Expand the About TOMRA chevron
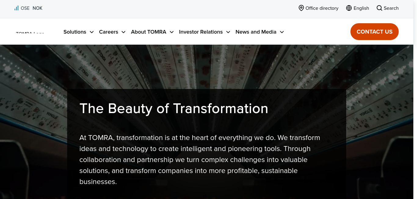 [172, 32]
